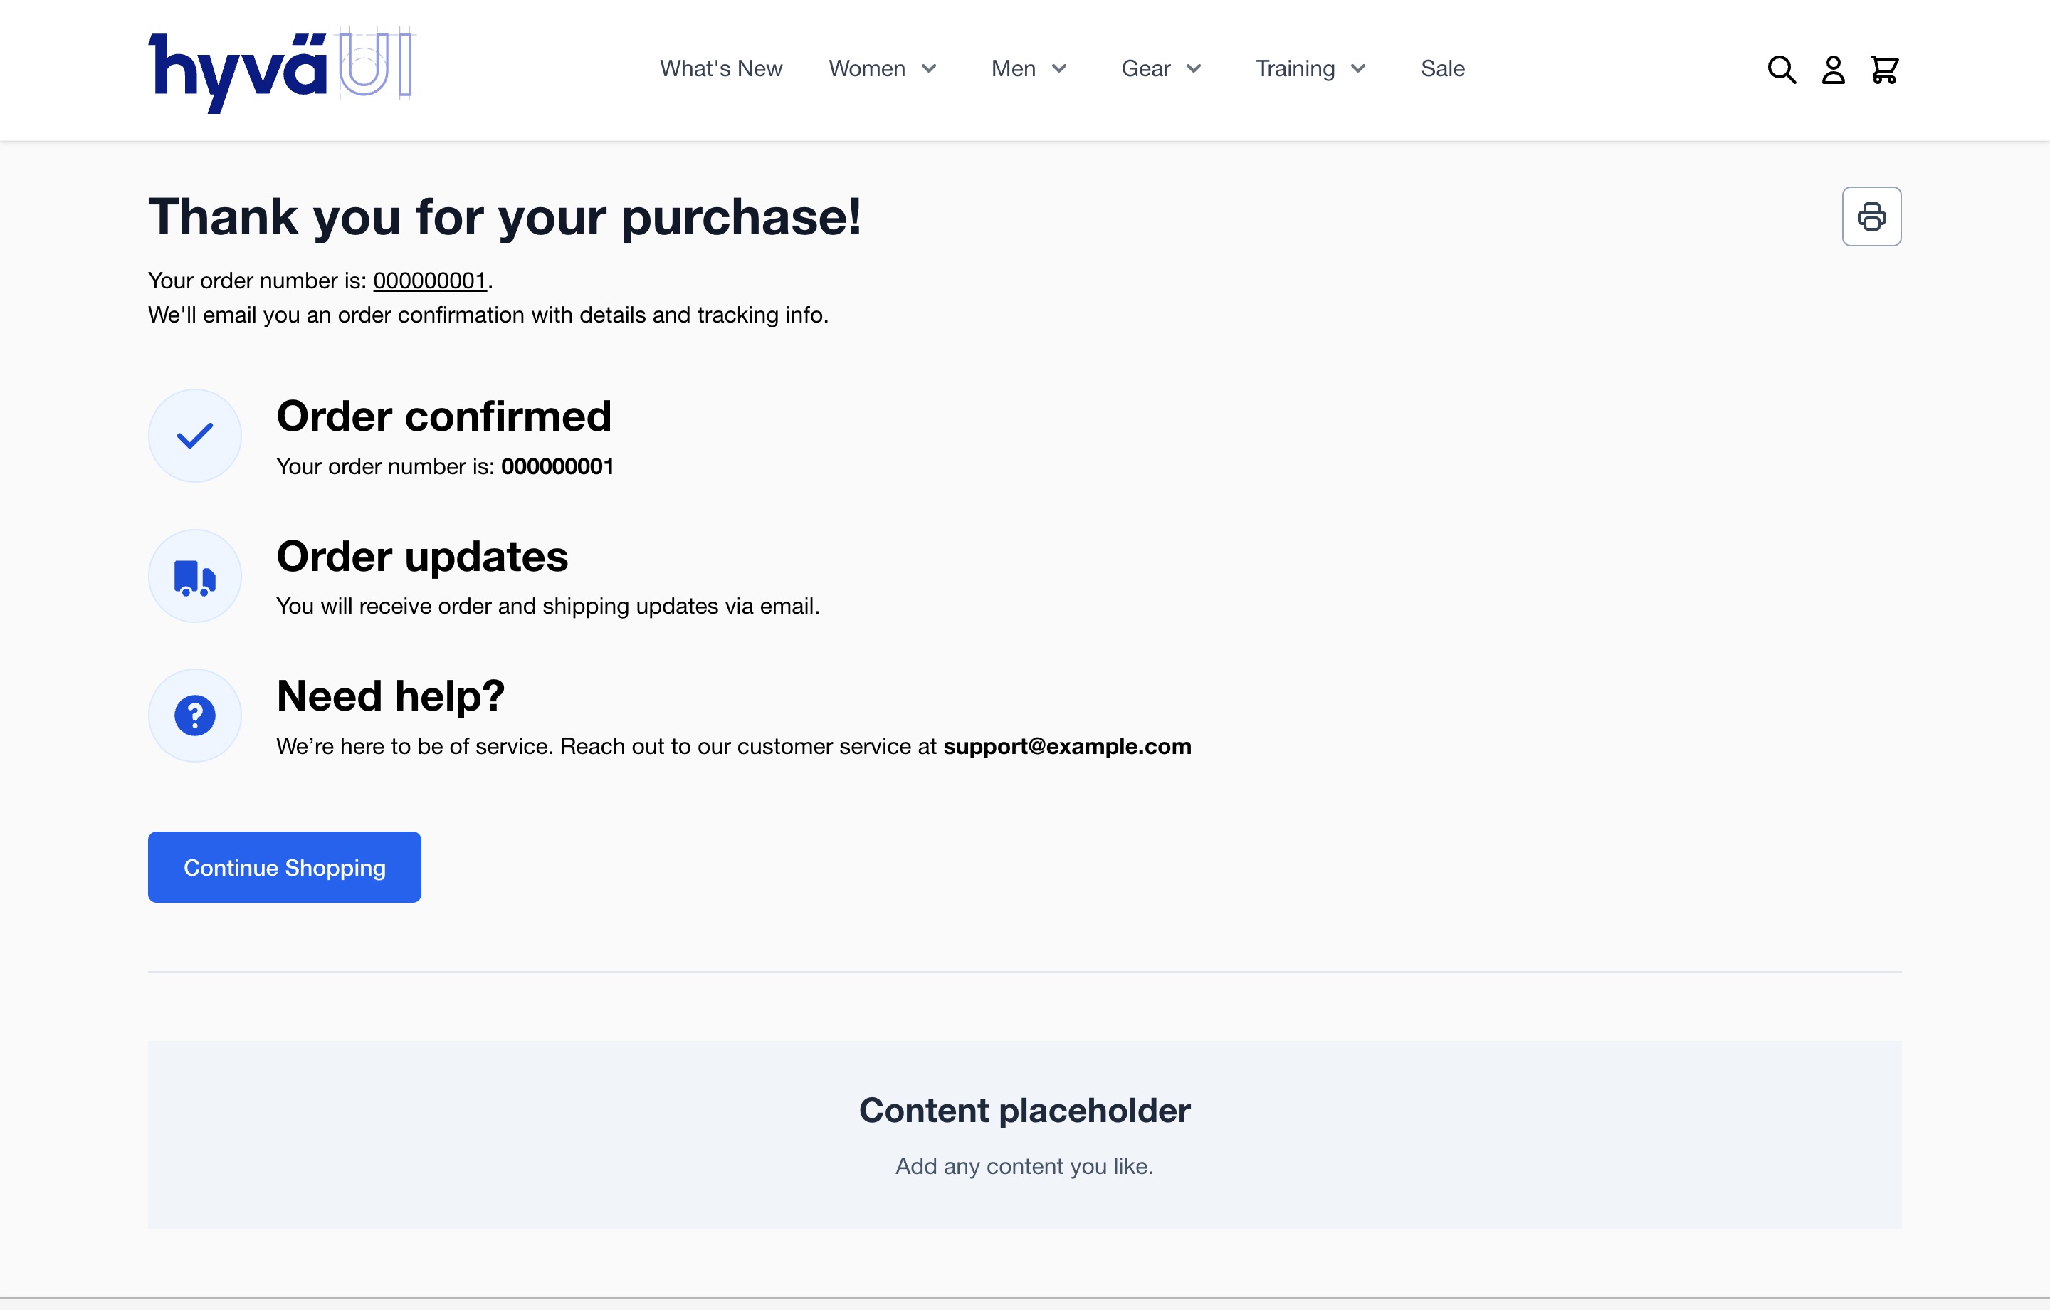Open the Women category link
Viewport: 2050px width, 1310px height.
(867, 69)
